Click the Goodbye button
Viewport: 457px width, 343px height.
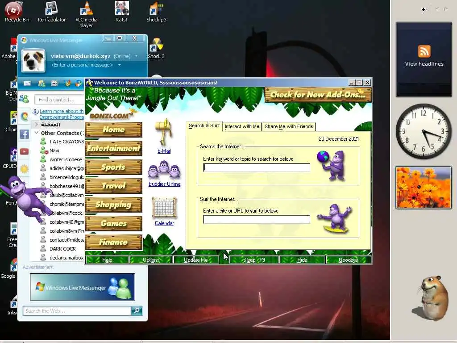pyautogui.click(x=348, y=260)
